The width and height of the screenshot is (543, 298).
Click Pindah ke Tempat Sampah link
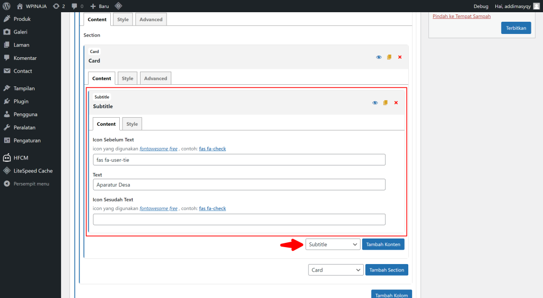pos(461,16)
